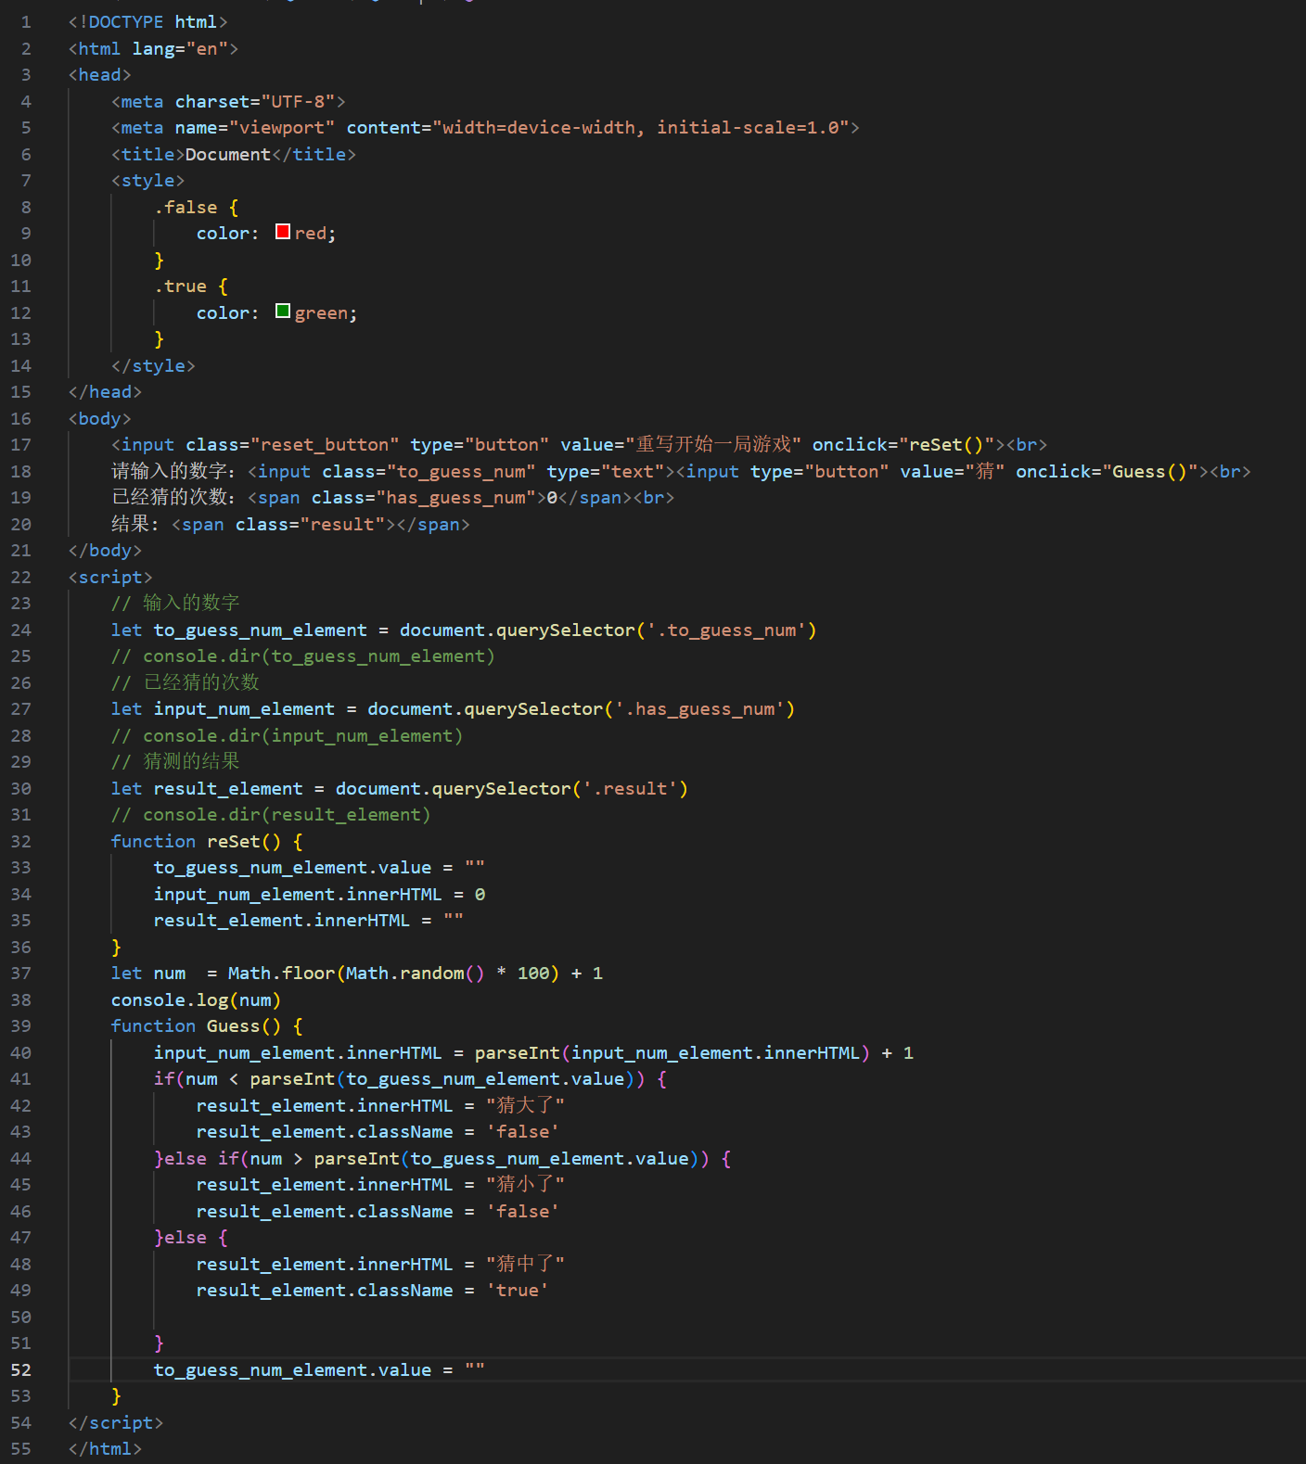
Task: Click the closing script tag on line 54
Action: (x=116, y=1422)
